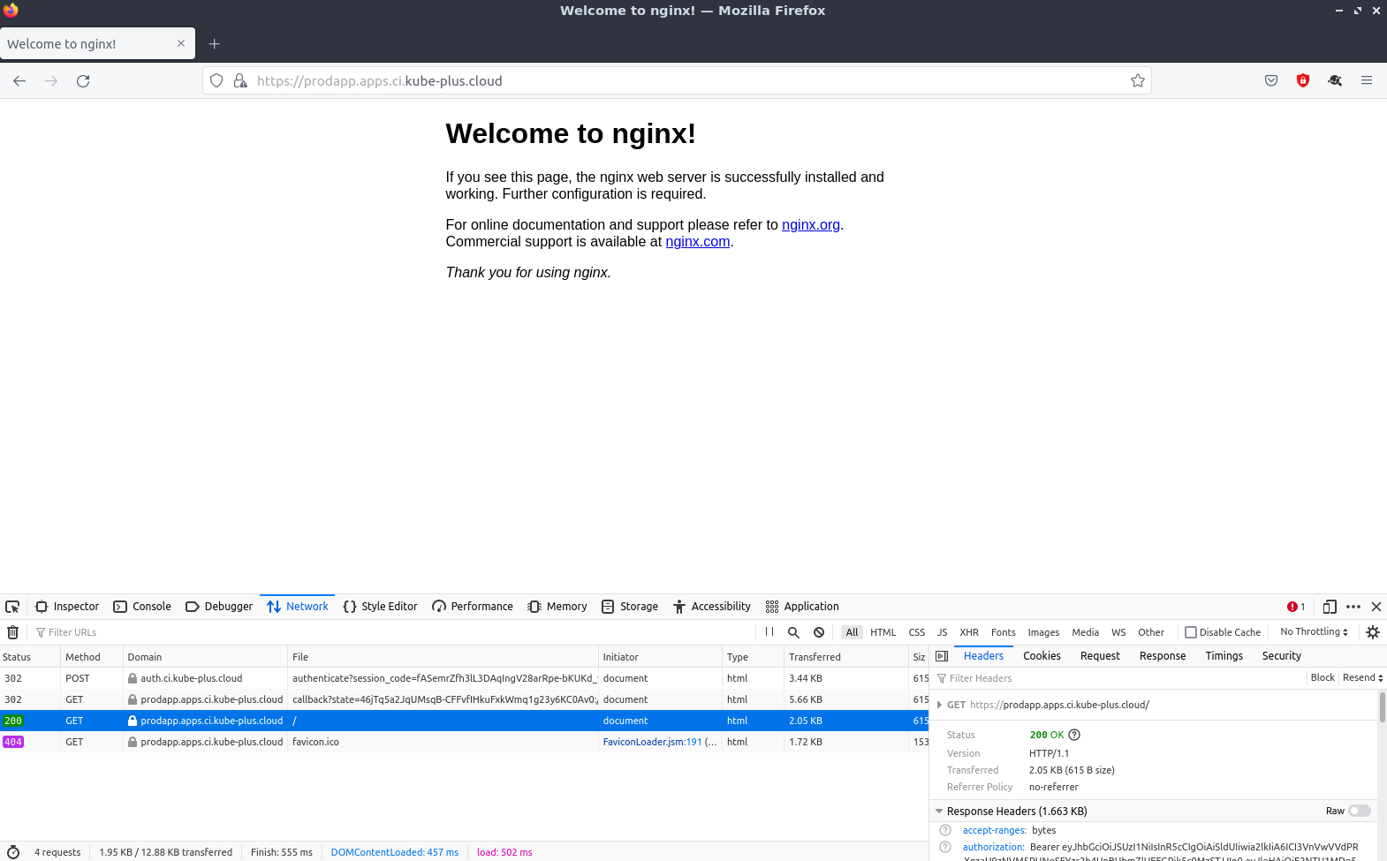Image resolution: width=1387 pixels, height=861 pixels.
Task: Collapse the request details sidebar
Action: pyautogui.click(x=942, y=656)
